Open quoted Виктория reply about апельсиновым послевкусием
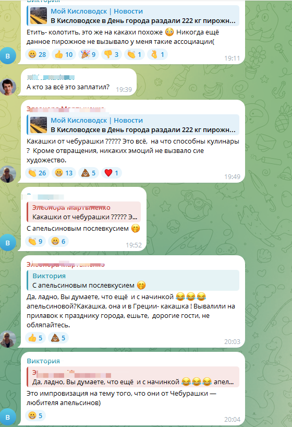The height and width of the screenshot is (427, 292). [x=133, y=280]
